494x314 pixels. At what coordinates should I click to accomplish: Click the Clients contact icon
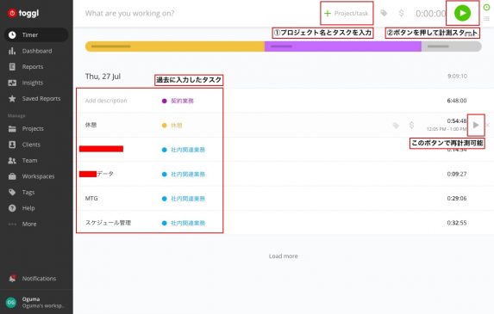[x=12, y=145]
